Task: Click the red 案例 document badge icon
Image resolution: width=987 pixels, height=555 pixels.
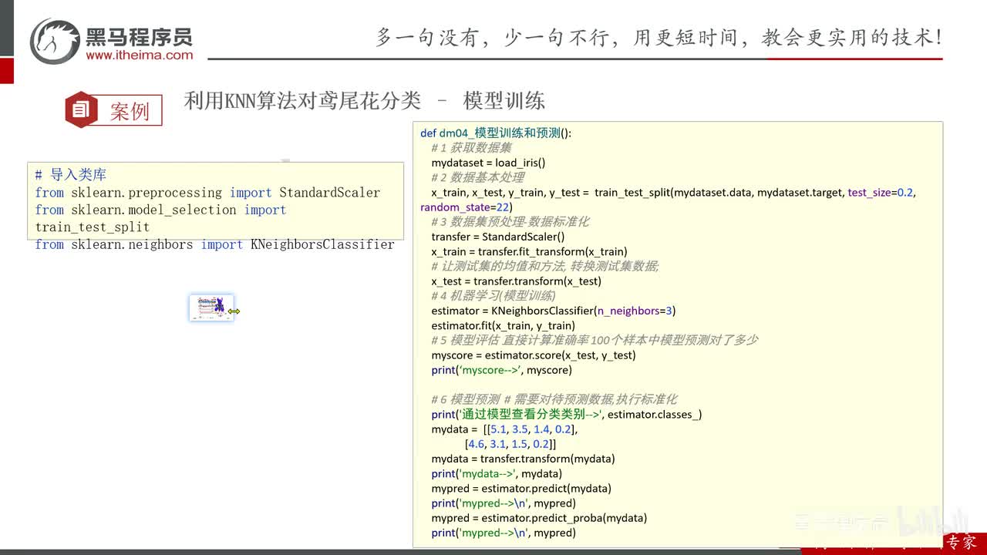Action: (x=80, y=109)
